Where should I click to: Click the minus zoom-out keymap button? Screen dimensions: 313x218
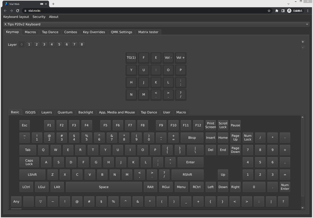point(302,47)
